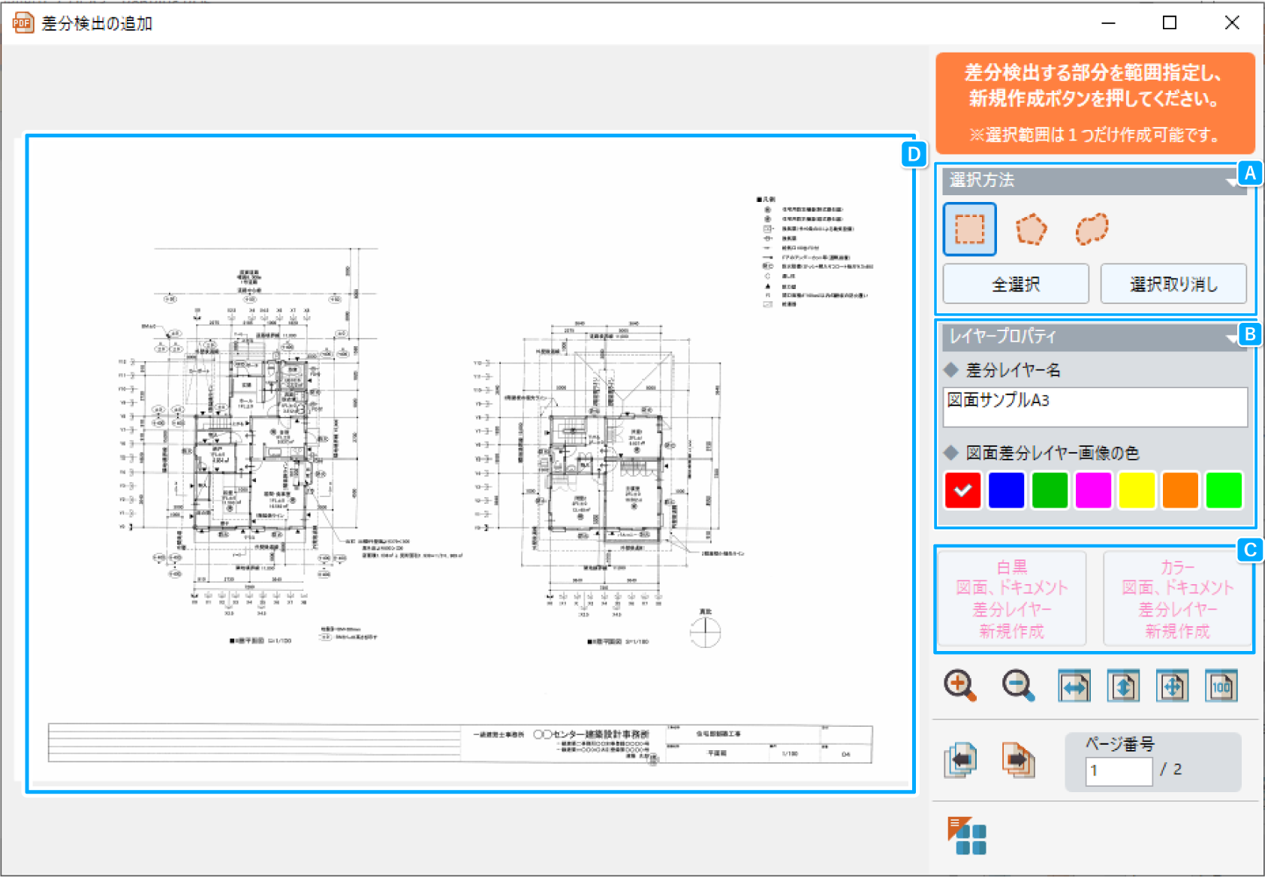
Task: Pick the blue layer color swatch
Action: (1007, 490)
